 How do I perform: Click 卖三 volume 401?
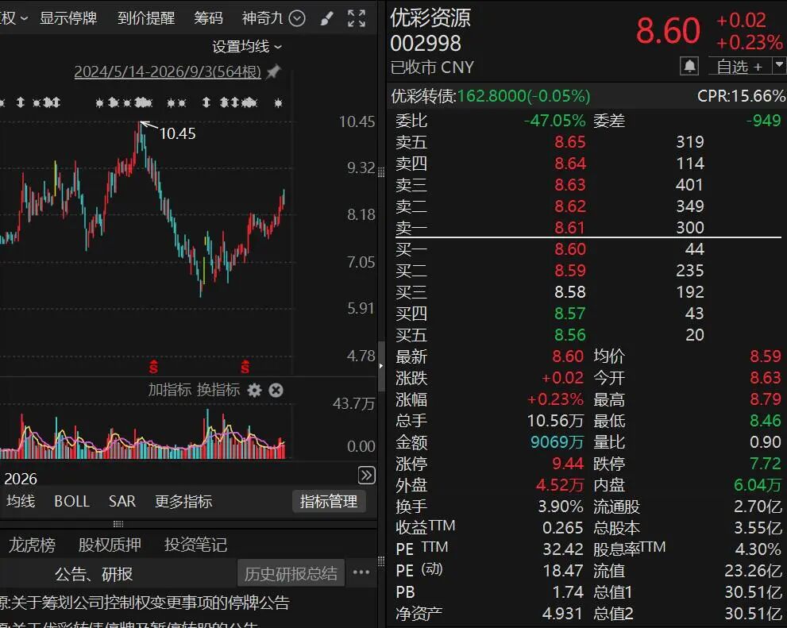(x=689, y=184)
